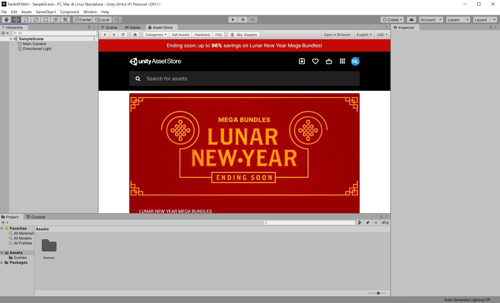Open the Account dropdown

(x=431, y=20)
